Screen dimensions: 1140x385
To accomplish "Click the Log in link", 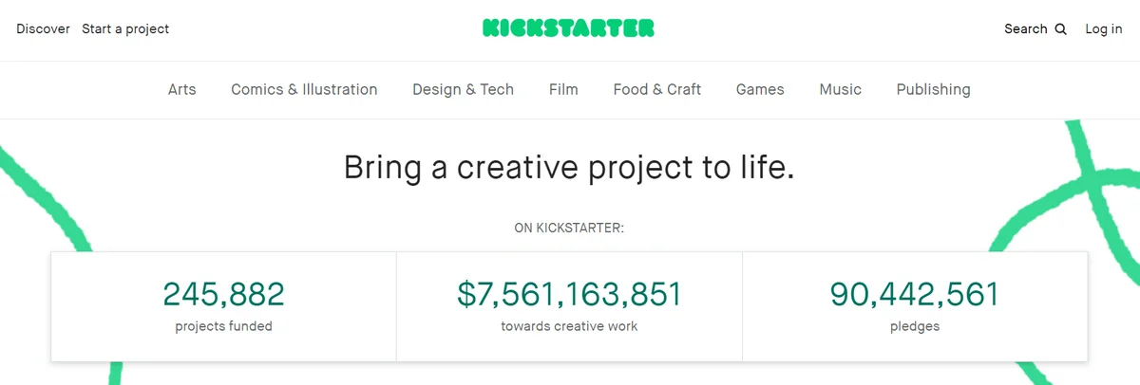I will pos(1104,28).
